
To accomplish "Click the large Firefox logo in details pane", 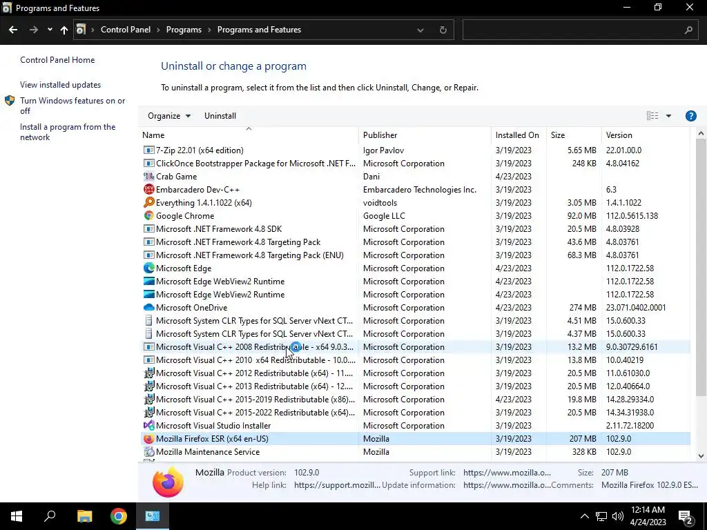I will click(168, 481).
